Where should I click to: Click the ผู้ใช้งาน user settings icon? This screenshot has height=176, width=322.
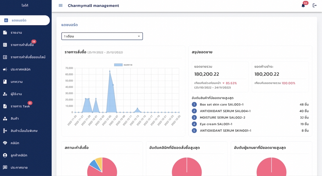click(x=5, y=94)
